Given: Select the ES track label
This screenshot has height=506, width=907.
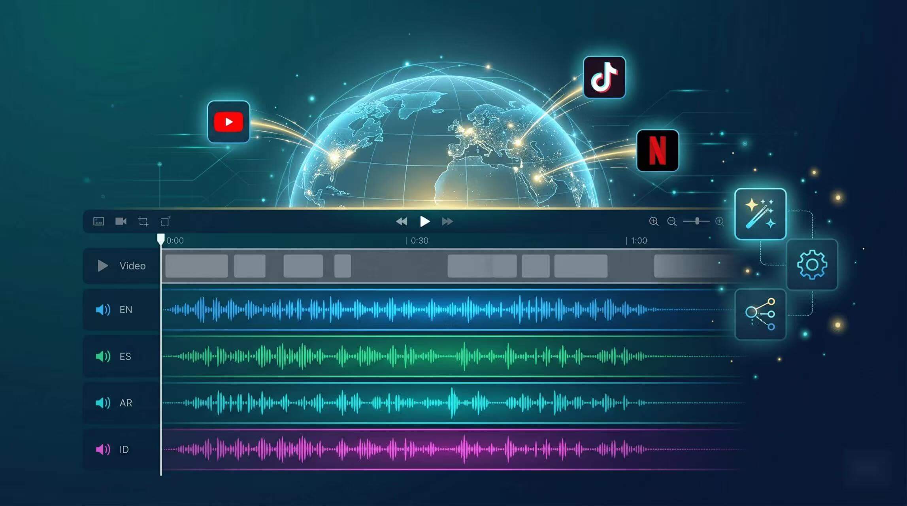Looking at the screenshot, I should click(x=125, y=356).
